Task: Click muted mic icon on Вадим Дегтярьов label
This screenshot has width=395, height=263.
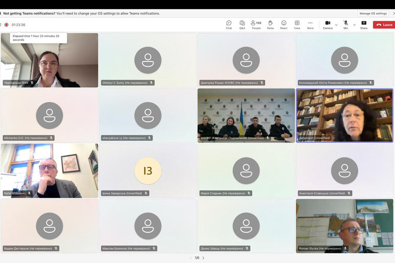Action: click(x=56, y=249)
